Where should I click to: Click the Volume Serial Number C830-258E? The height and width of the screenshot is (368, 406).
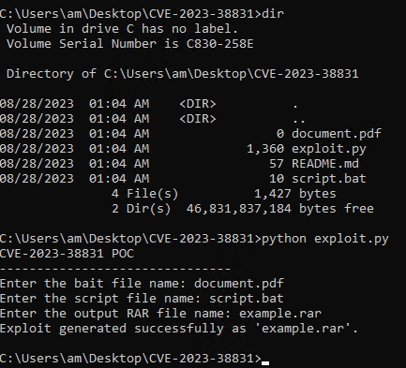click(219, 44)
